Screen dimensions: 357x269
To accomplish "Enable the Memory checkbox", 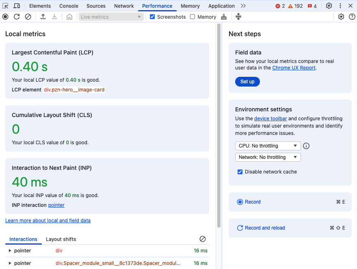I will click(193, 17).
